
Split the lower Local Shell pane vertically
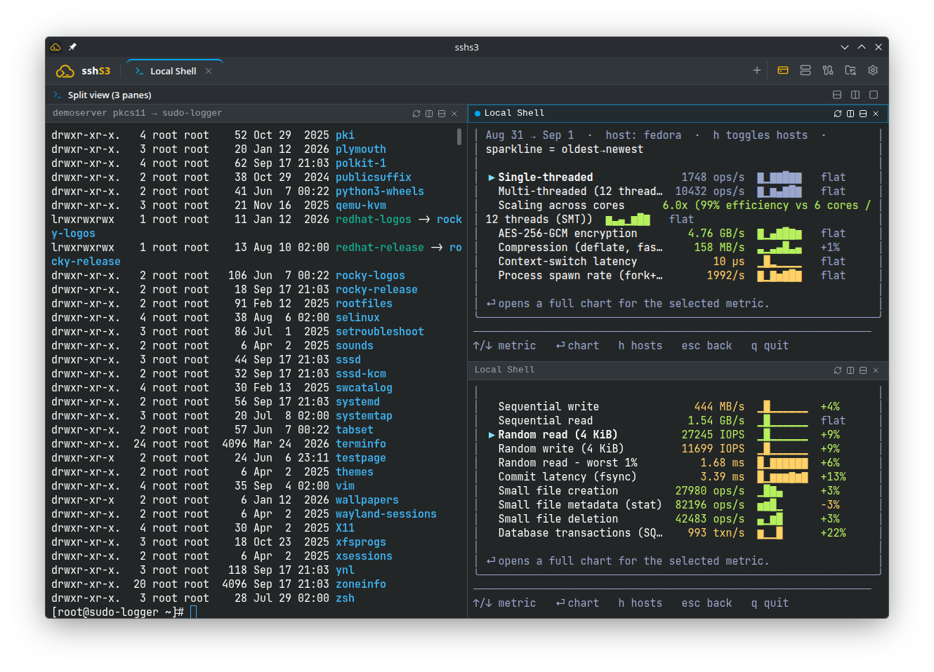pos(850,370)
